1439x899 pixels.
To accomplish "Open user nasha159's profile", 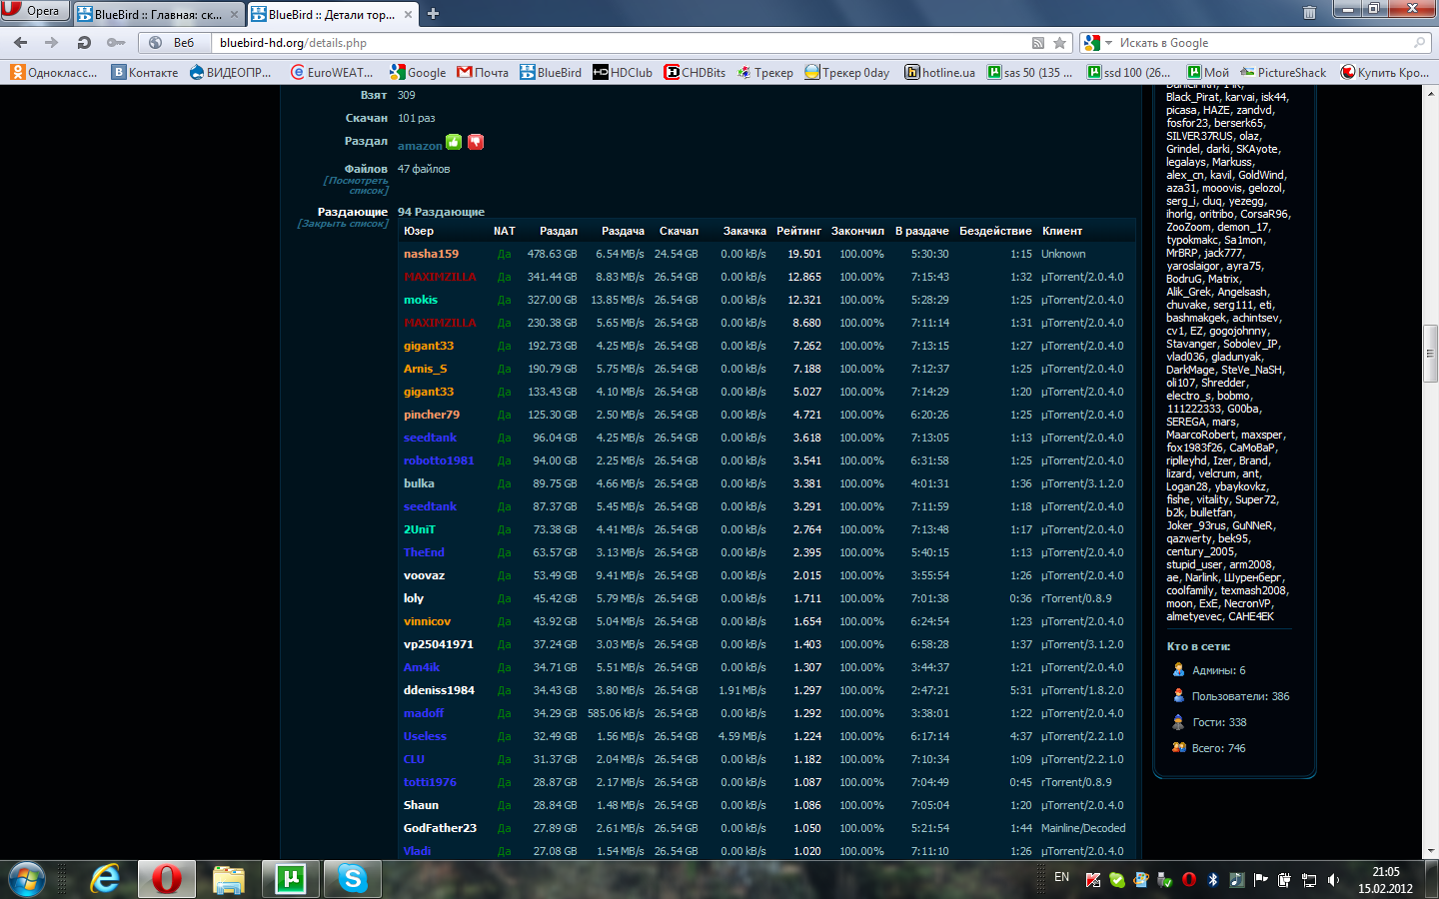I will (x=431, y=254).
